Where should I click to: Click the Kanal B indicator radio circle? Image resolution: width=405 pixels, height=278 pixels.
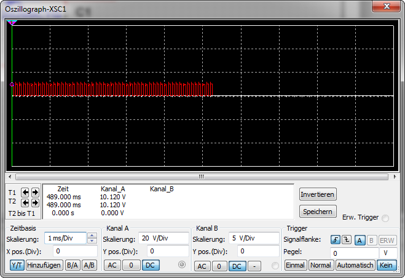[x=275, y=266]
